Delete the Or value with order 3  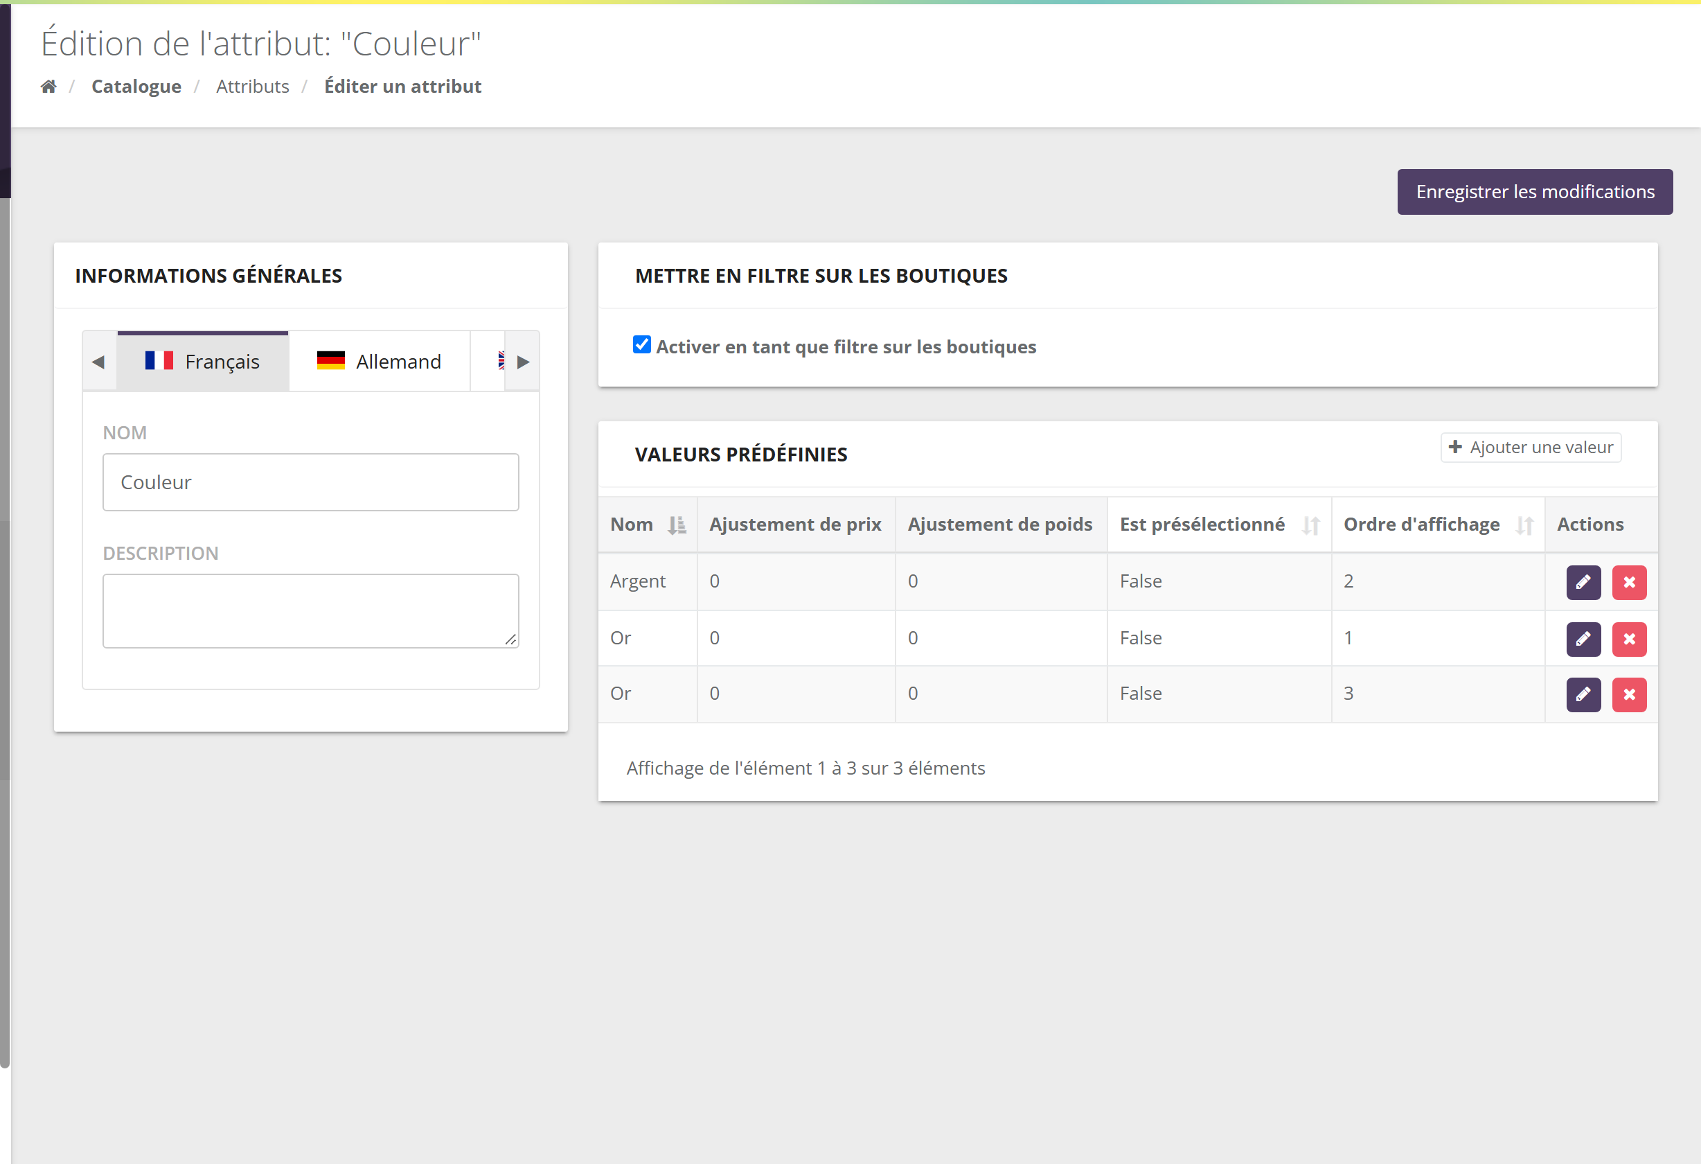tap(1628, 694)
